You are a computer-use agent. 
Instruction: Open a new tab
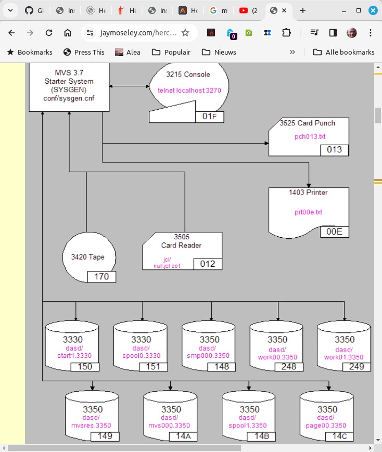[x=303, y=10]
